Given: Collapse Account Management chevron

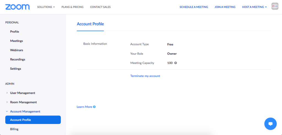Looking at the screenshot, I should coord(7,111).
